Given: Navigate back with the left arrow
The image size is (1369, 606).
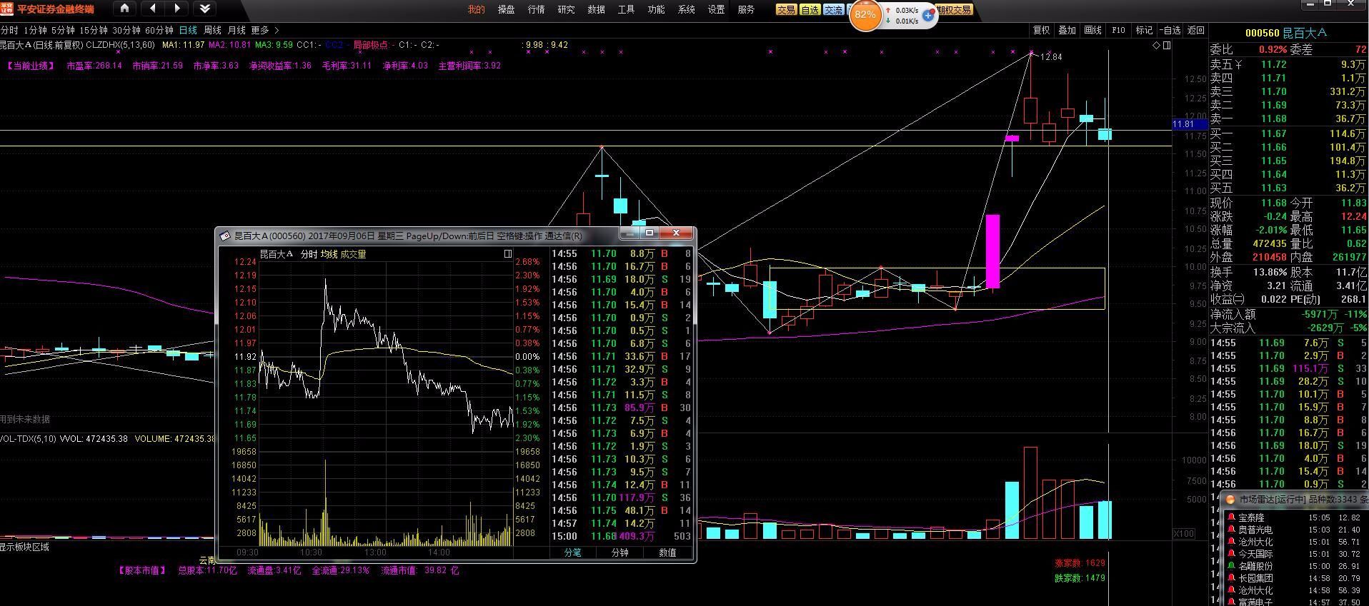Looking at the screenshot, I should point(153,9).
